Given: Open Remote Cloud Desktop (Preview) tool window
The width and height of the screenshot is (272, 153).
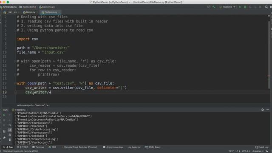Looking at the screenshot, I should (x=79, y=147).
